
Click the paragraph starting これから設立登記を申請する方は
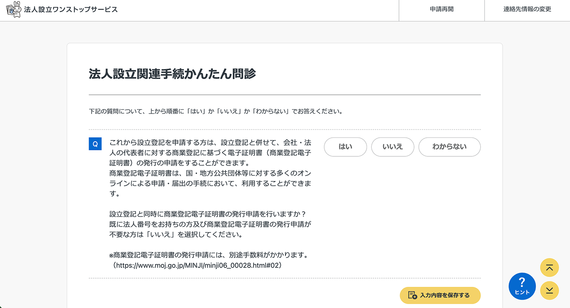(210, 153)
